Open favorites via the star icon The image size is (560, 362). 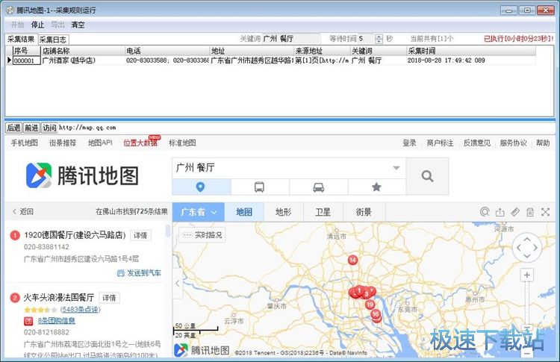[x=376, y=187]
